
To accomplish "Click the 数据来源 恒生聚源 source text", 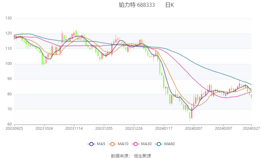I will pyautogui.click(x=131, y=156).
